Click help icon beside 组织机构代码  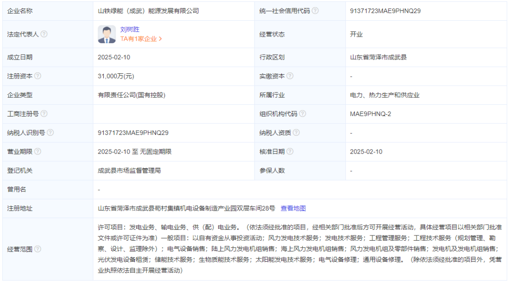coord(303,114)
